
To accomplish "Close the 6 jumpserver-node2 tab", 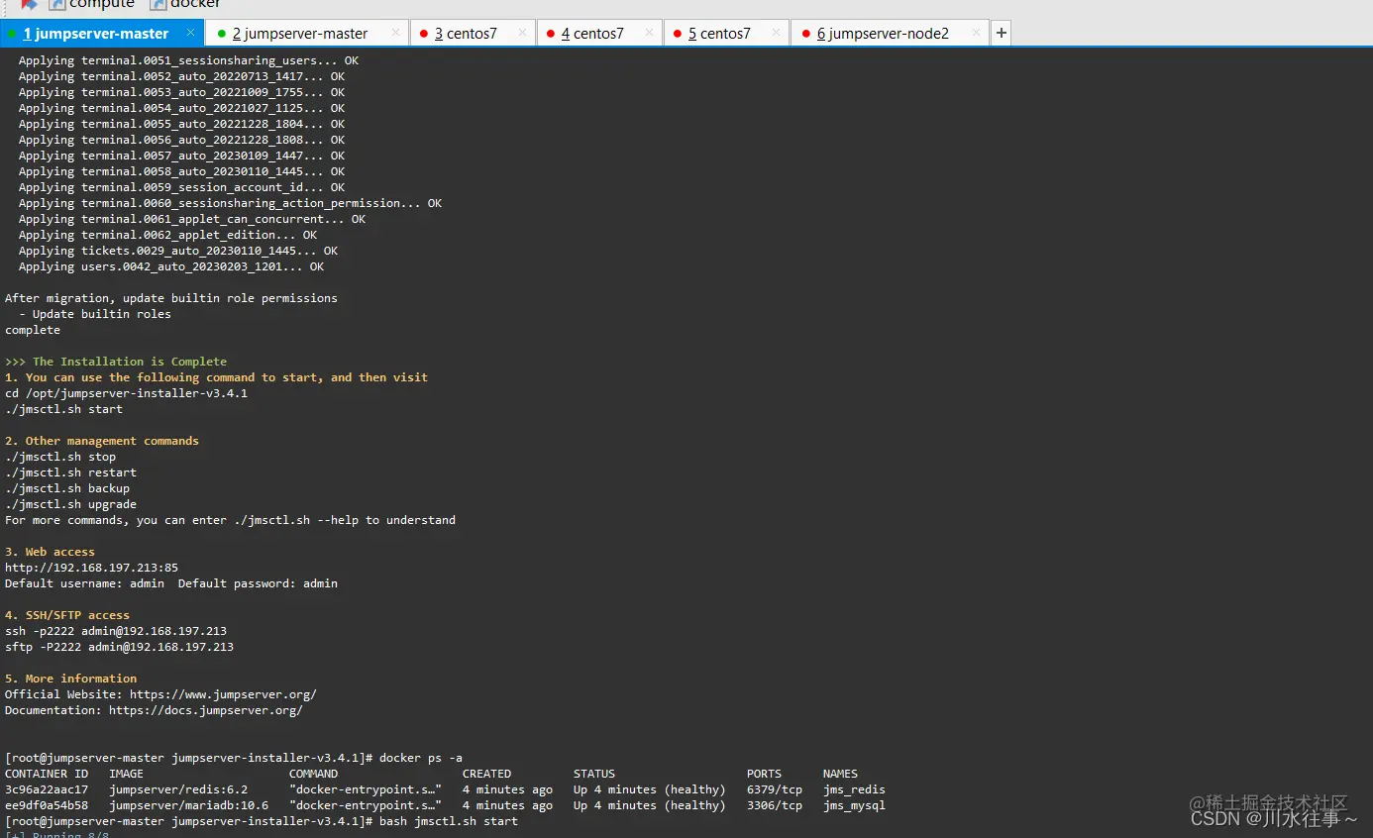I will click(x=976, y=33).
